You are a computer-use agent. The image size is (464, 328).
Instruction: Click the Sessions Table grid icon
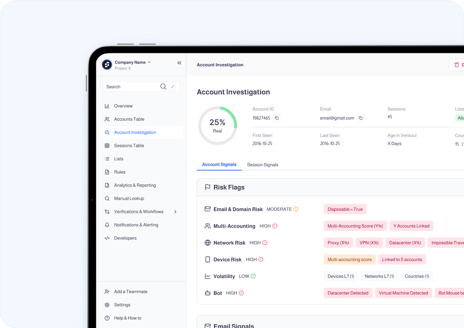pos(107,146)
